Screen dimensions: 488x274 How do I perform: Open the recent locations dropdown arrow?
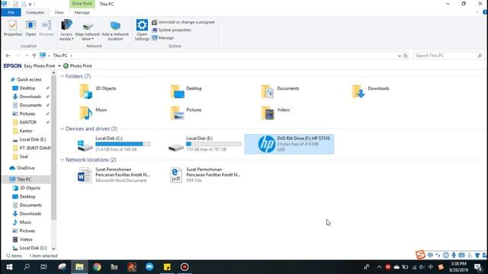pyautogui.click(x=27, y=56)
